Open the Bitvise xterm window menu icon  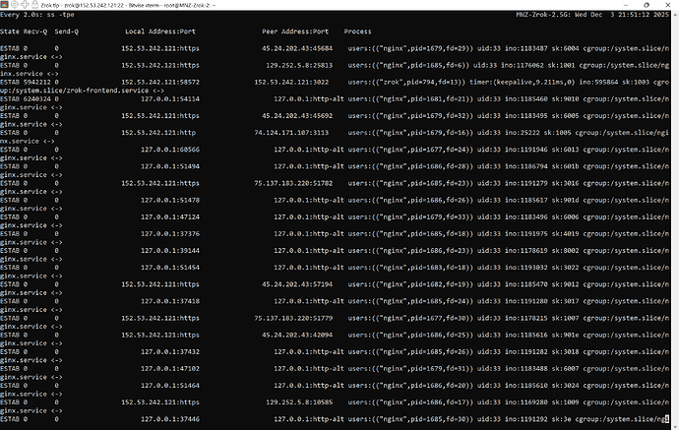4,5
